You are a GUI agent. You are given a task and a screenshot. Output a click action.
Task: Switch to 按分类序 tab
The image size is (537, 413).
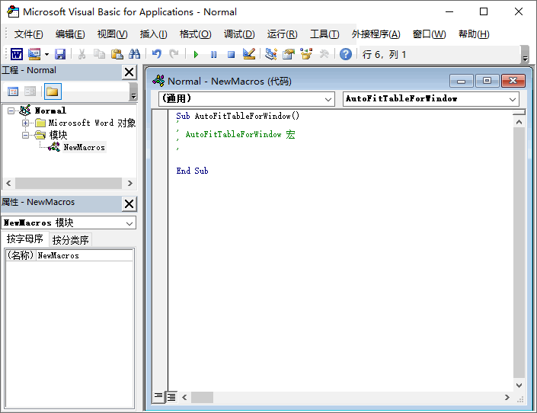click(71, 240)
